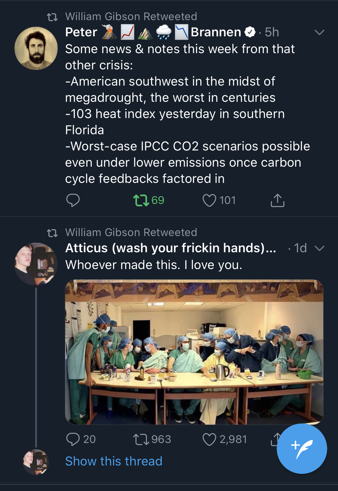
Task: Open the first William Gibson Retweeted label
Action: pos(131,17)
